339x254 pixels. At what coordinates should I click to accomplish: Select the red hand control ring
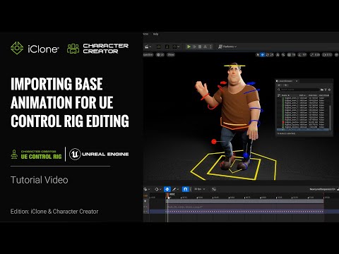point(205,97)
